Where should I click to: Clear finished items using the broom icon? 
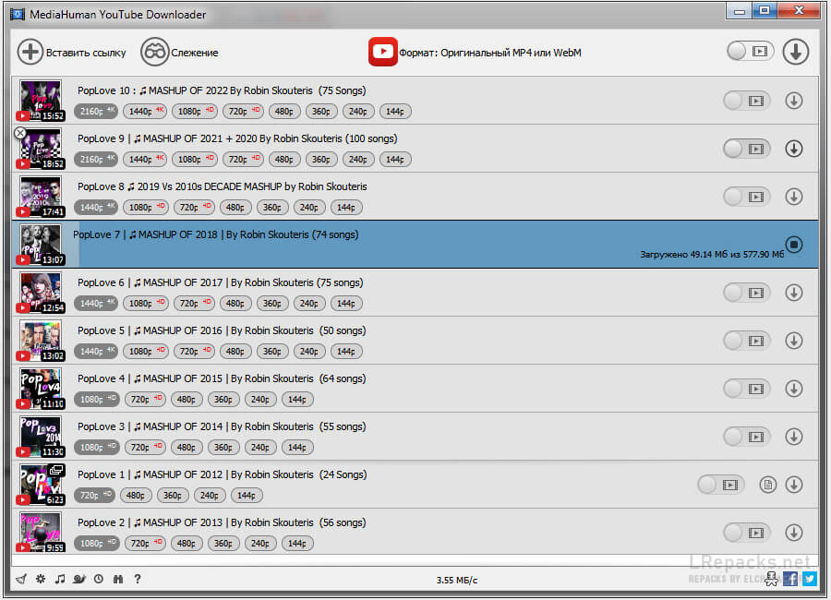[x=20, y=579]
